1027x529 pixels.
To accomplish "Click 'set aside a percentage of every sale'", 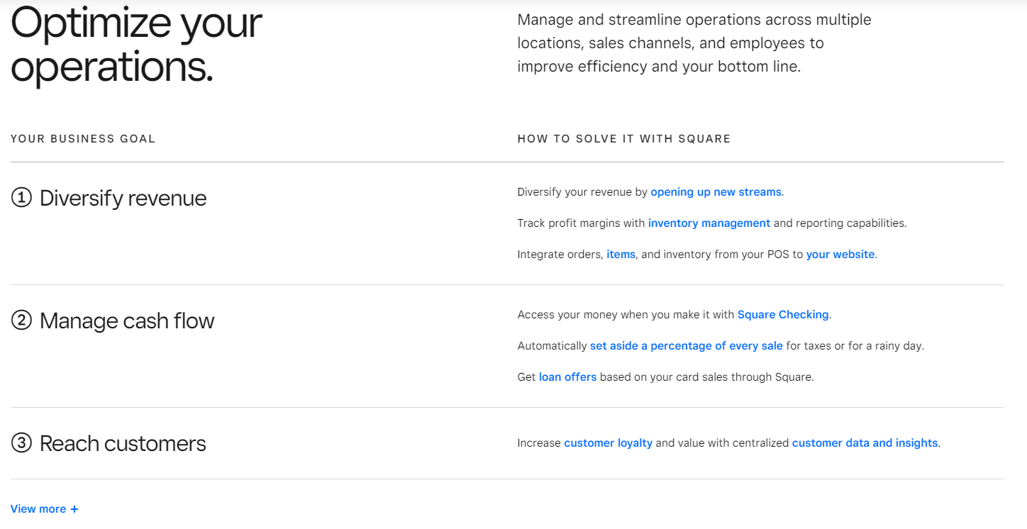I will click(x=686, y=346).
